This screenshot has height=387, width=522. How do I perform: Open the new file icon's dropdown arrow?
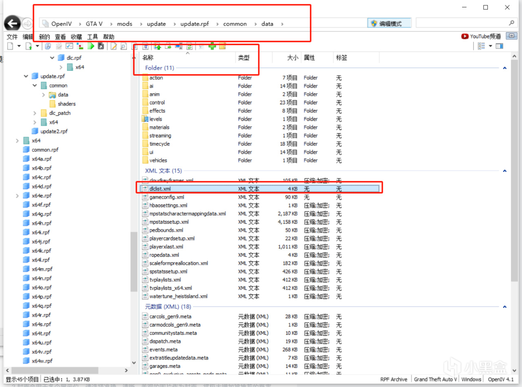pyautogui.click(x=19, y=46)
